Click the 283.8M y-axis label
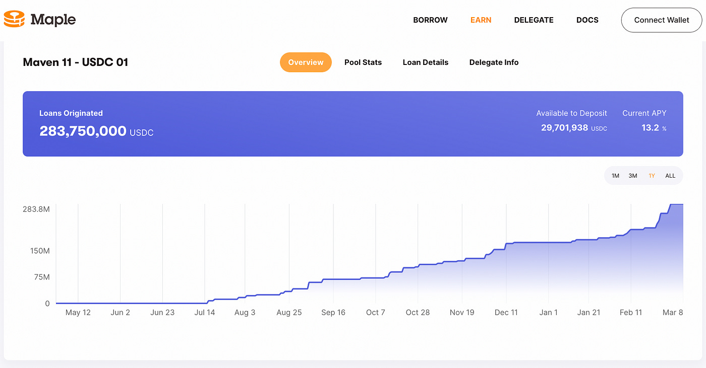Screen dimensions: 706x368 (36, 208)
